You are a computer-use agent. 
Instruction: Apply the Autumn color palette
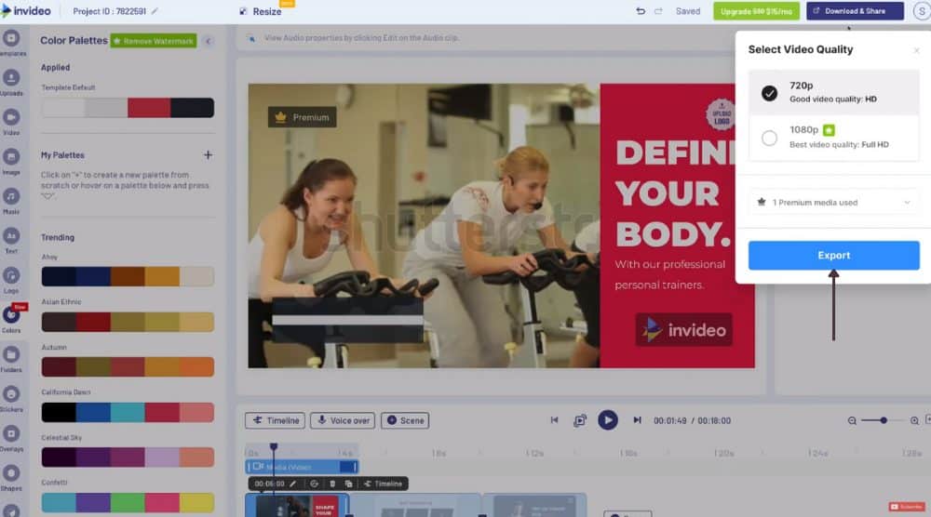128,367
